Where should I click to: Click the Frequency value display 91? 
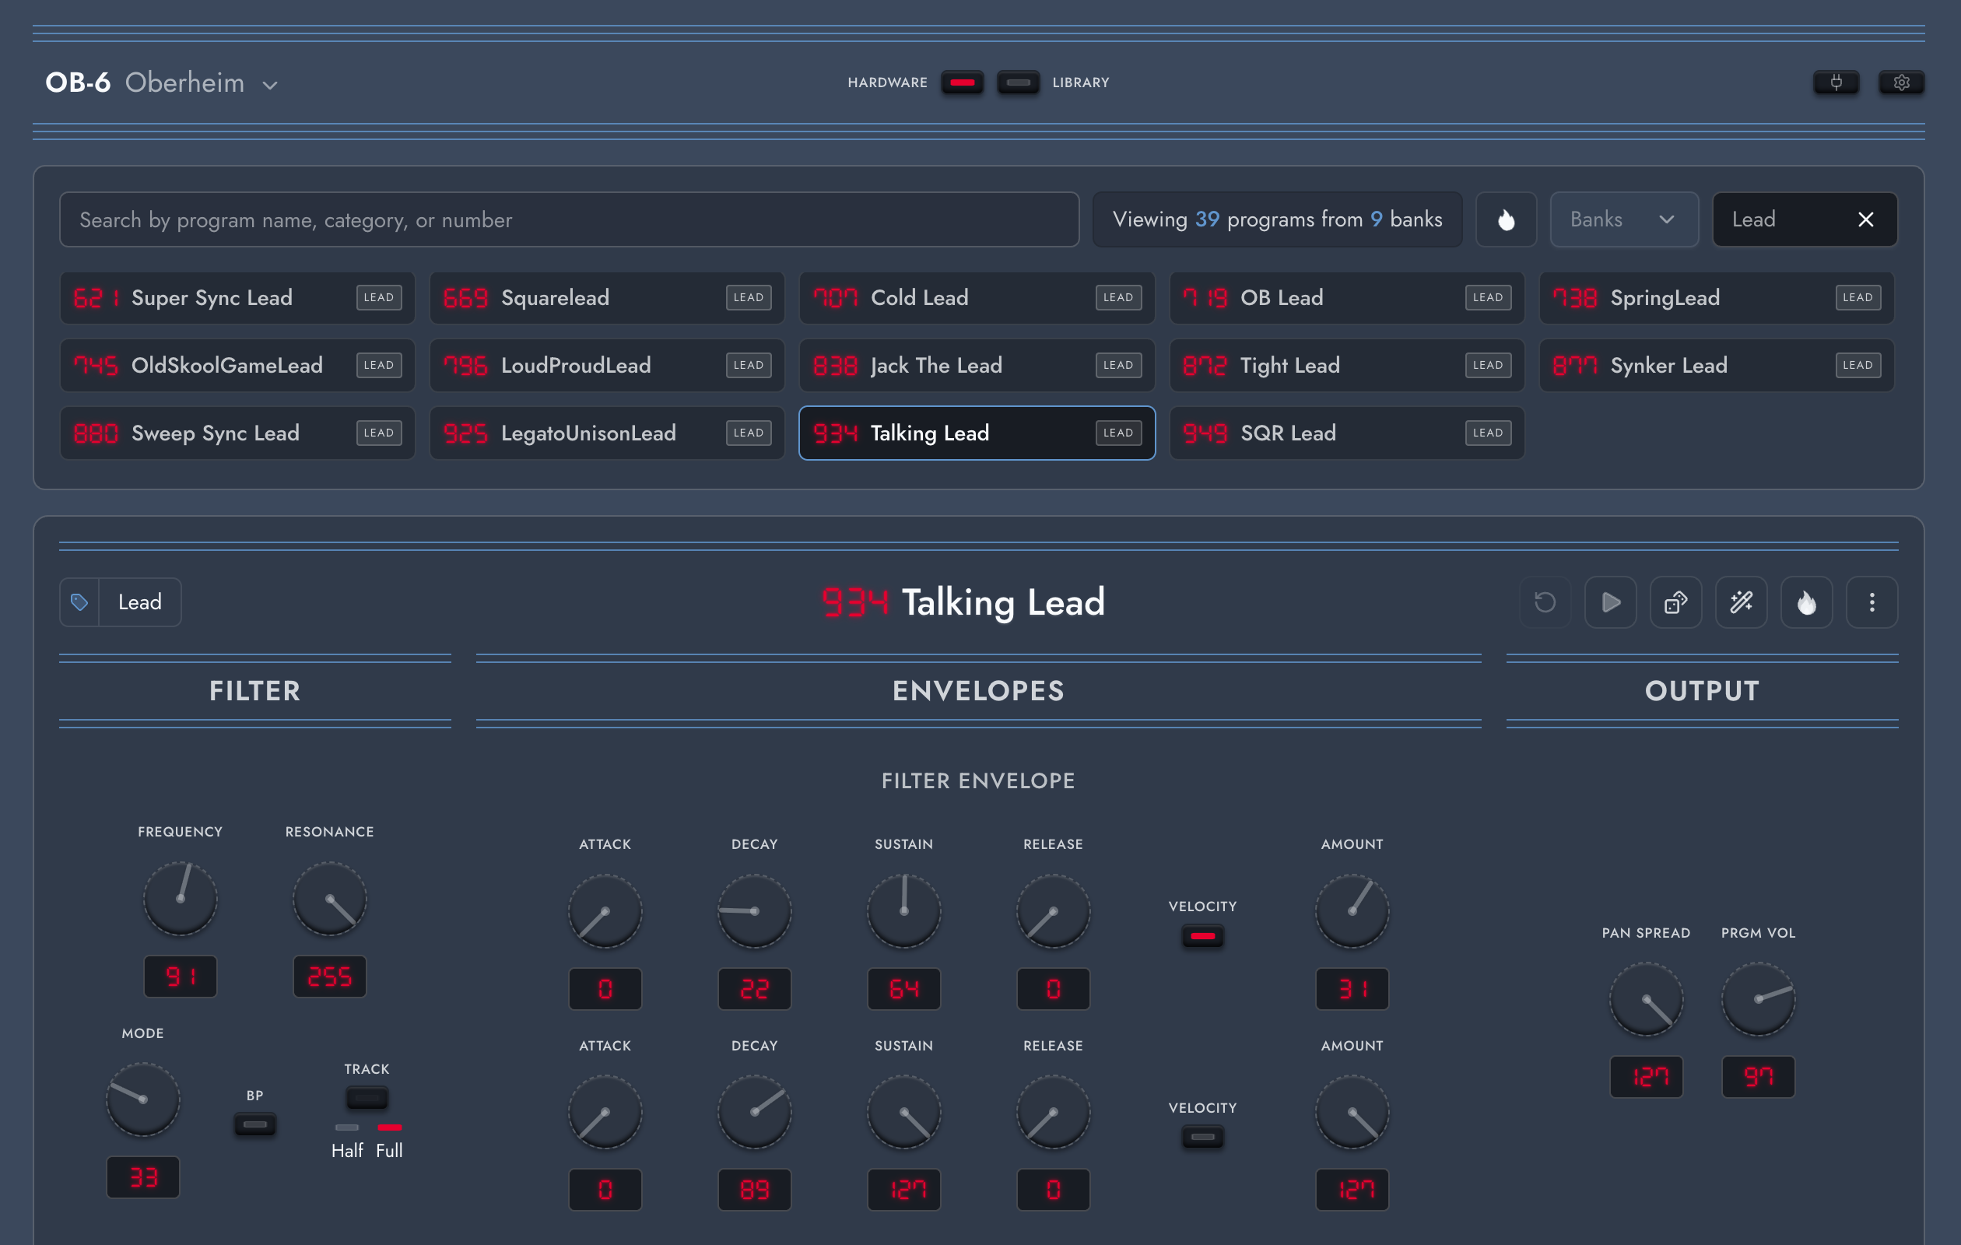click(180, 977)
